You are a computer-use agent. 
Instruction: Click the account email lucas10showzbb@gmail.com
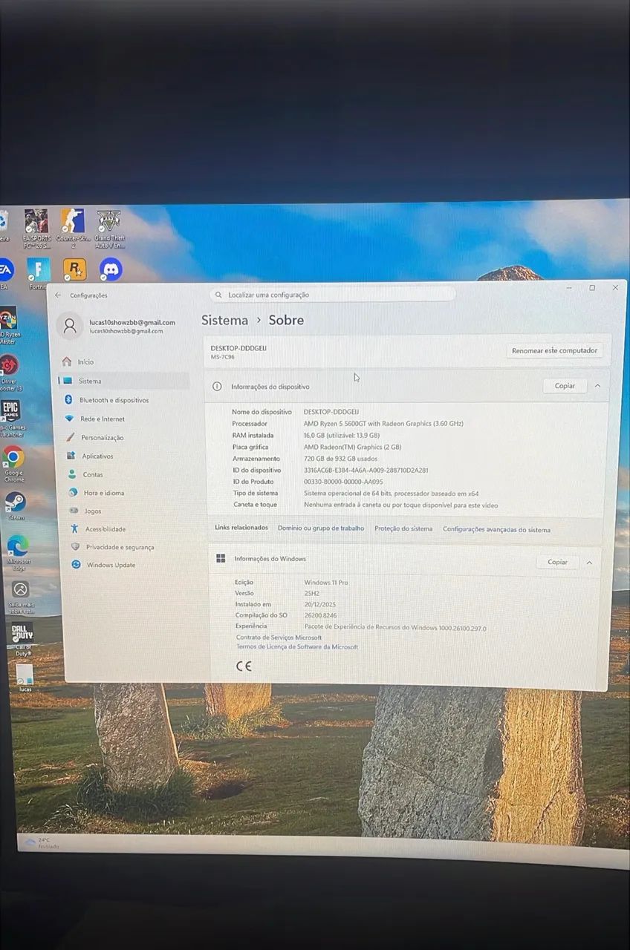click(x=132, y=322)
